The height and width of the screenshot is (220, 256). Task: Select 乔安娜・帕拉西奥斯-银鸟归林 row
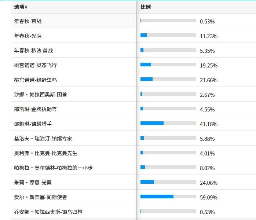coord(133,212)
